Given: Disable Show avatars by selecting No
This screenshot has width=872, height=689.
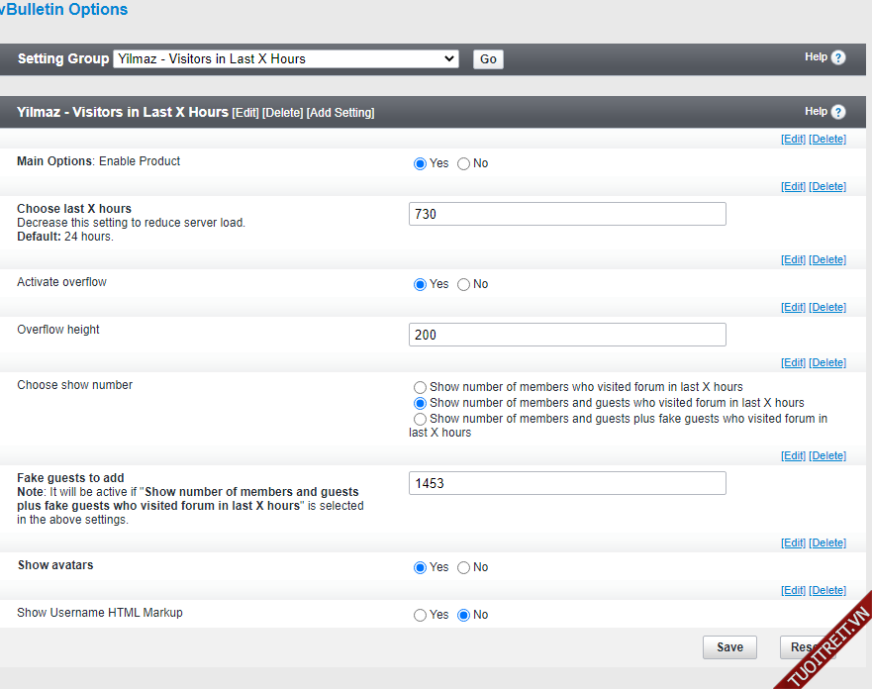Looking at the screenshot, I should 463,567.
